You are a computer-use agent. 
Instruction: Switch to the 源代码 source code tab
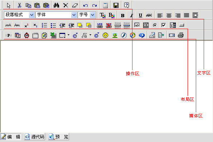point(35,137)
